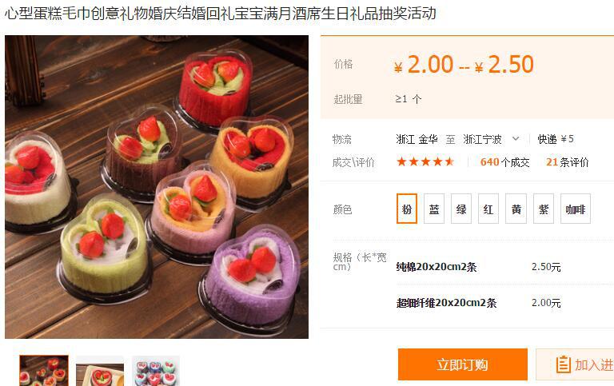Pick the 绿 color option

[x=460, y=209]
